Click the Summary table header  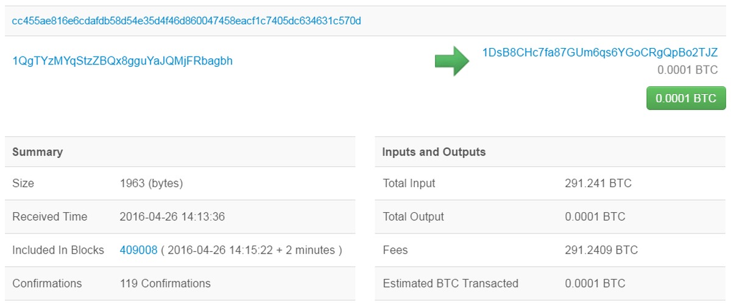[37, 152]
